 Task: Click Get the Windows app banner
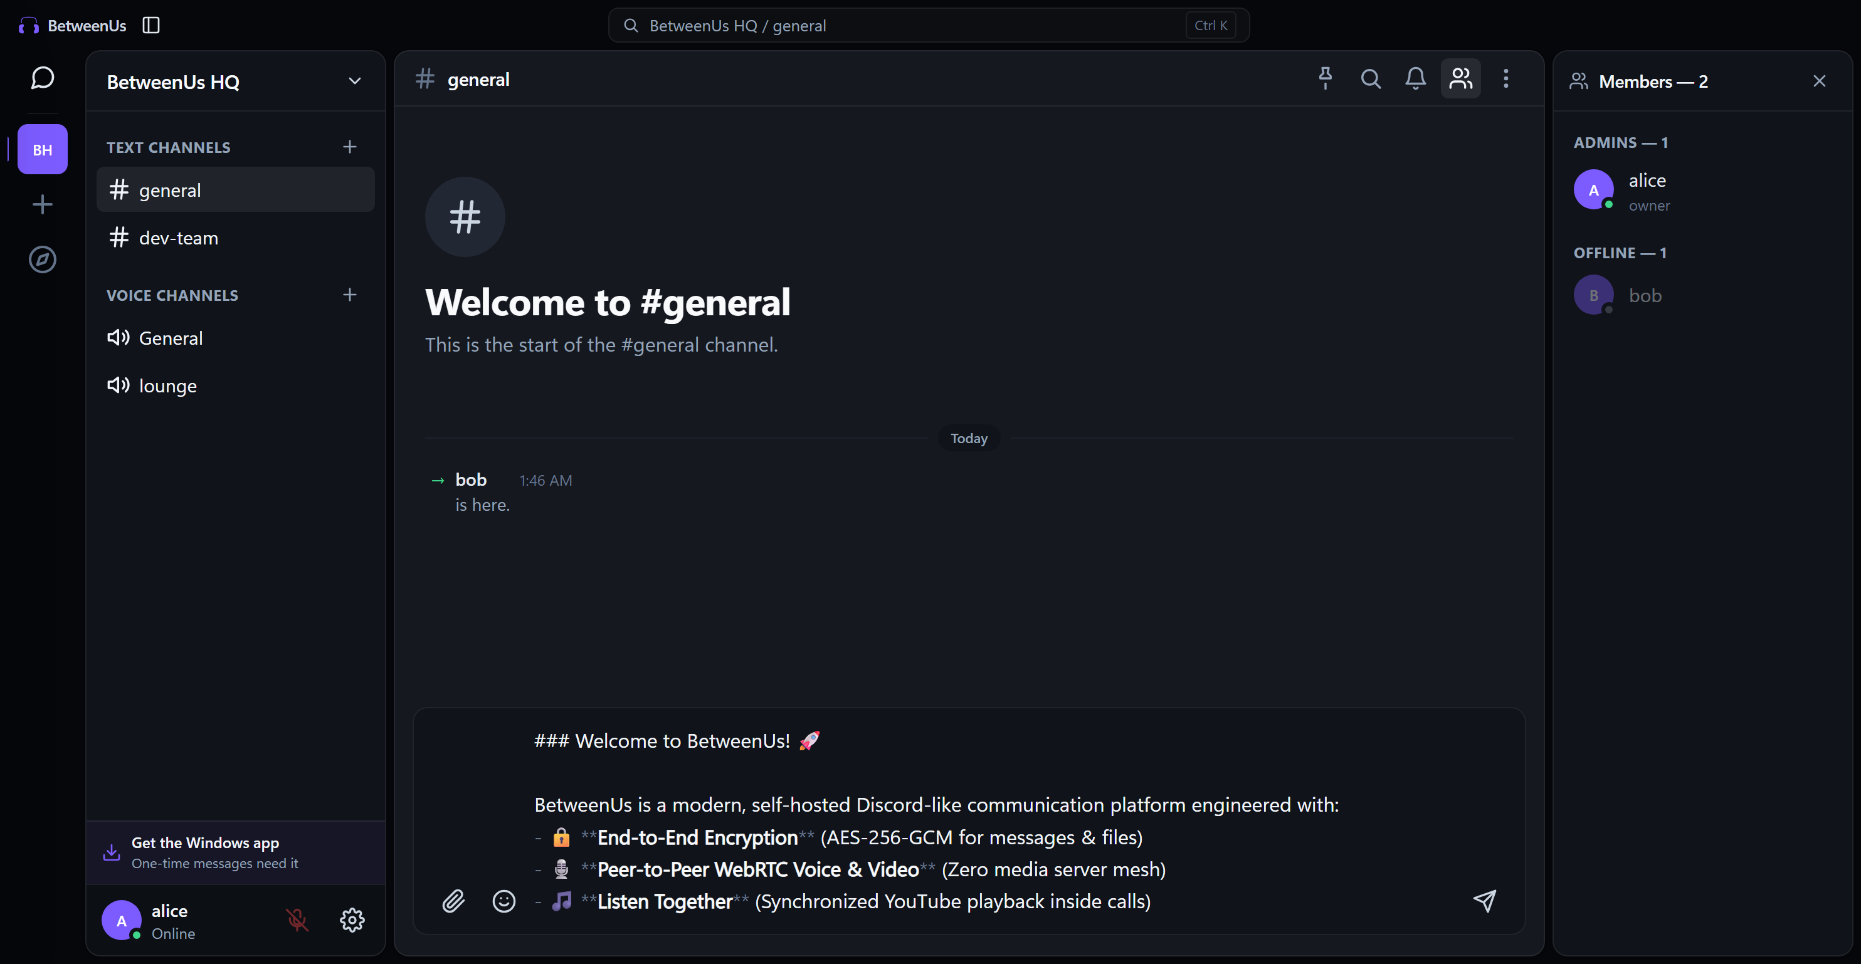tap(236, 852)
